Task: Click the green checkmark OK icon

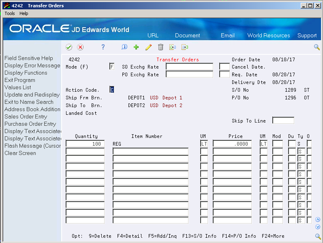Action: [x=69, y=47]
